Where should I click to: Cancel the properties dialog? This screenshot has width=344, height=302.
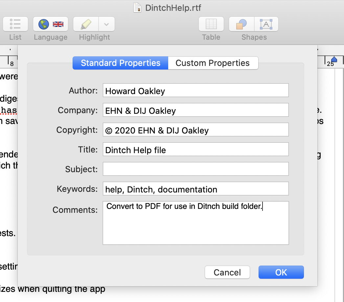(x=227, y=272)
